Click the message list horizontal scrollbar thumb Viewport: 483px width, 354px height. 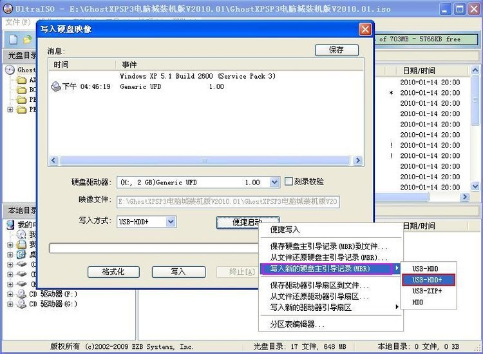tap(204, 161)
